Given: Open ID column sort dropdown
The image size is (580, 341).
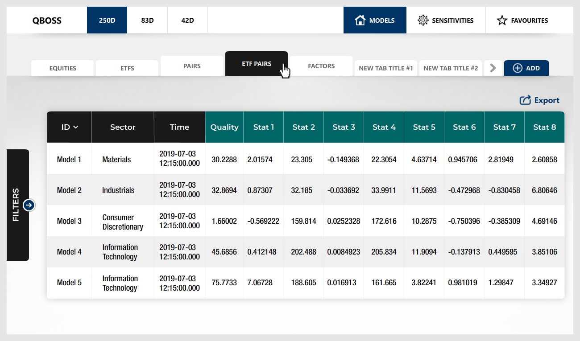Looking at the screenshot, I should tap(75, 127).
